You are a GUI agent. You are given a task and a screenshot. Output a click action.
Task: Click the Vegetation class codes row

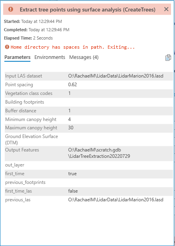88,93
